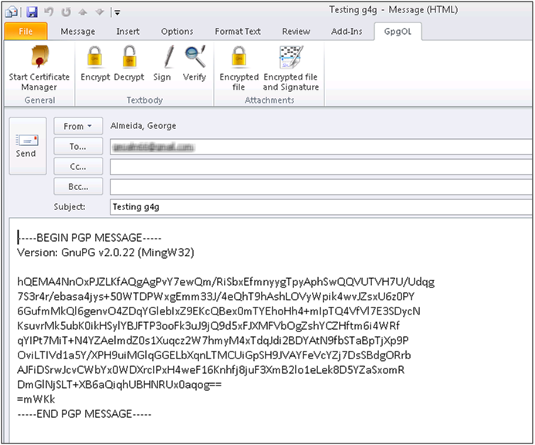Click the Cc... button
Viewport: 535px width, 445px height.
[78, 166]
